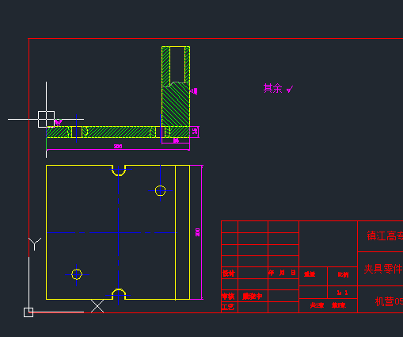Screen dimensions: 403x337
Task: Select the 15 thickness dimension text
Action: point(195,131)
